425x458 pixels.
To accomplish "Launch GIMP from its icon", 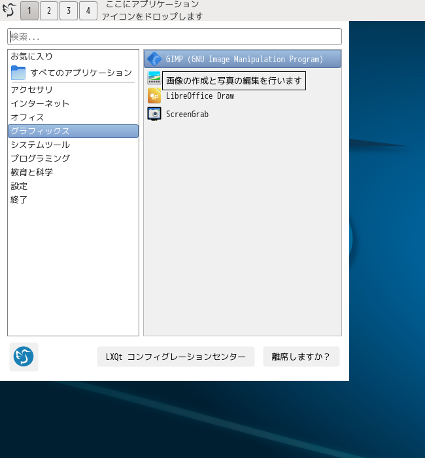I will click(154, 59).
